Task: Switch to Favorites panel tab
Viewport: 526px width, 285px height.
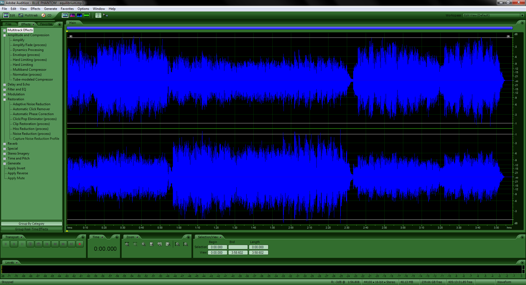Action: 46,24
